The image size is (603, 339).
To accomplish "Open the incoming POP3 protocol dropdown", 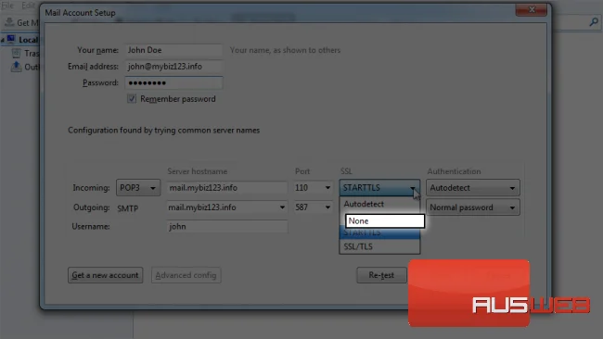I will point(138,188).
